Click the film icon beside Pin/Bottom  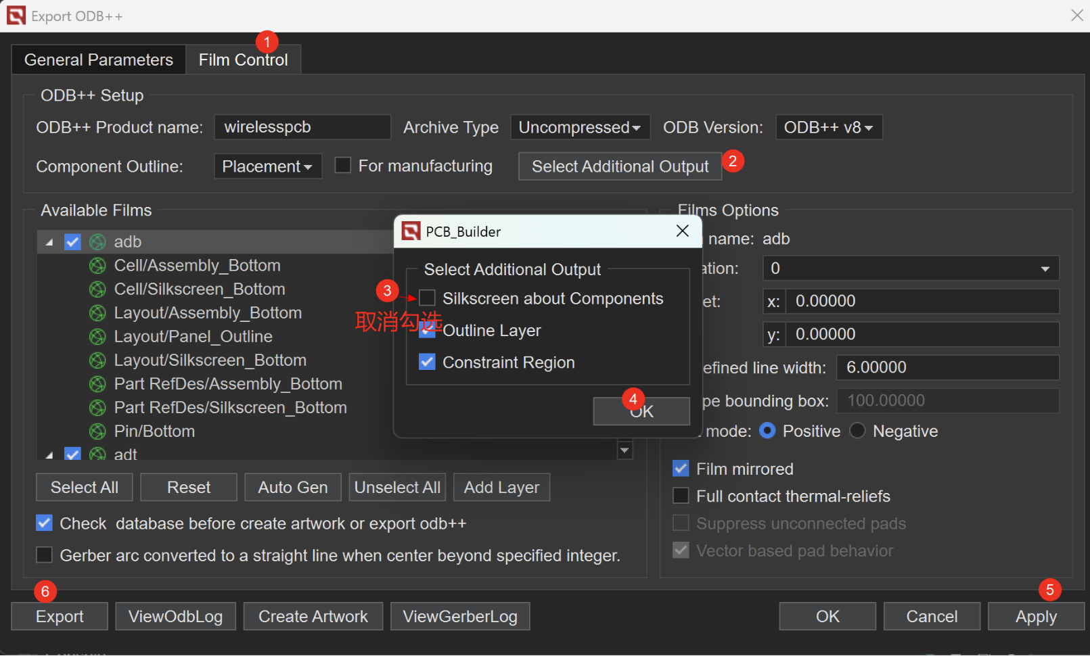97,431
